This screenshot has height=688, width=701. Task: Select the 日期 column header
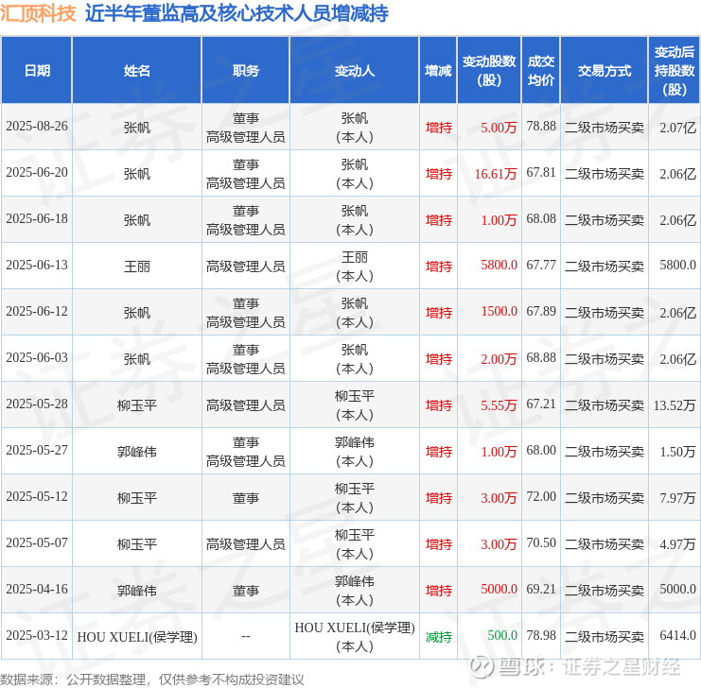37,71
